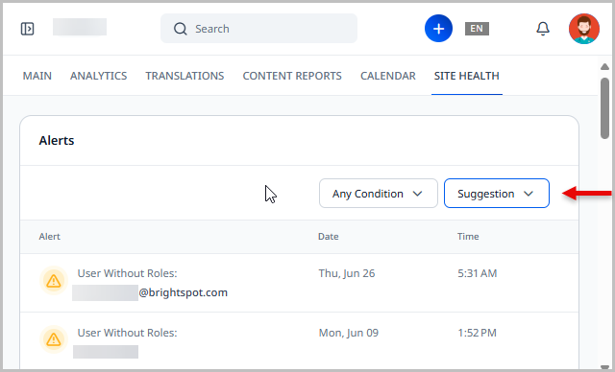Click the magnifier search icon
The height and width of the screenshot is (372, 615).
pyautogui.click(x=181, y=29)
